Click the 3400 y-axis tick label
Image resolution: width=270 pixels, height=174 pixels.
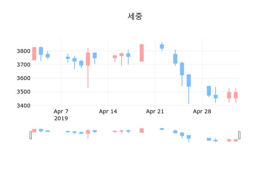point(24,105)
